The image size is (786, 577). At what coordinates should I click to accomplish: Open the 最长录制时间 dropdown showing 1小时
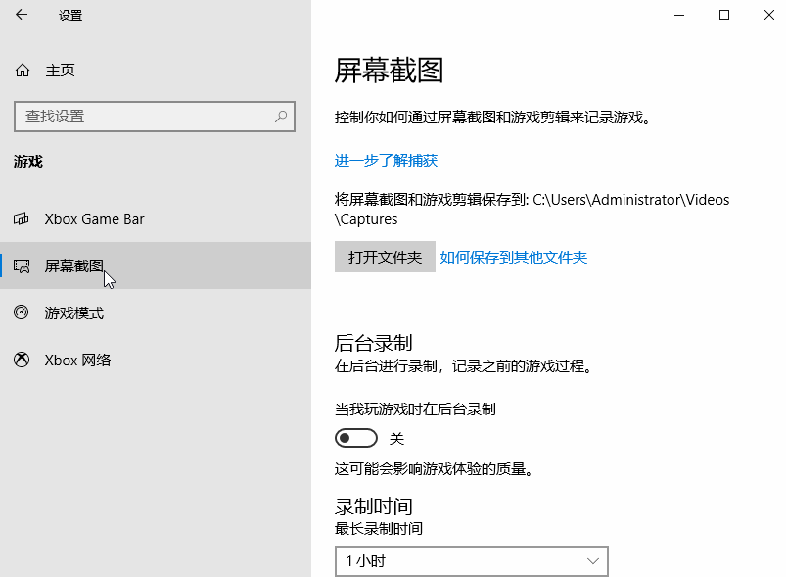pyautogui.click(x=472, y=560)
